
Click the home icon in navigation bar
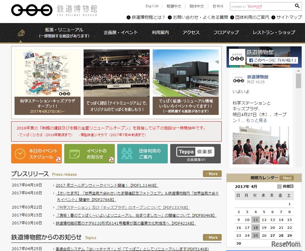pos(21,33)
